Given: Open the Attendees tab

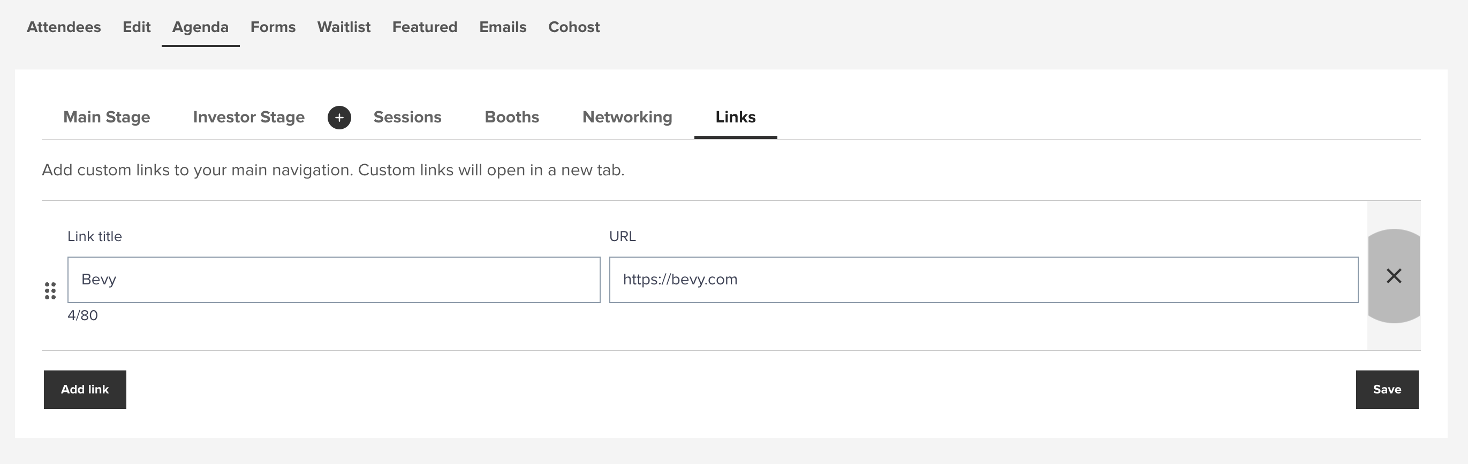Looking at the screenshot, I should point(64,27).
